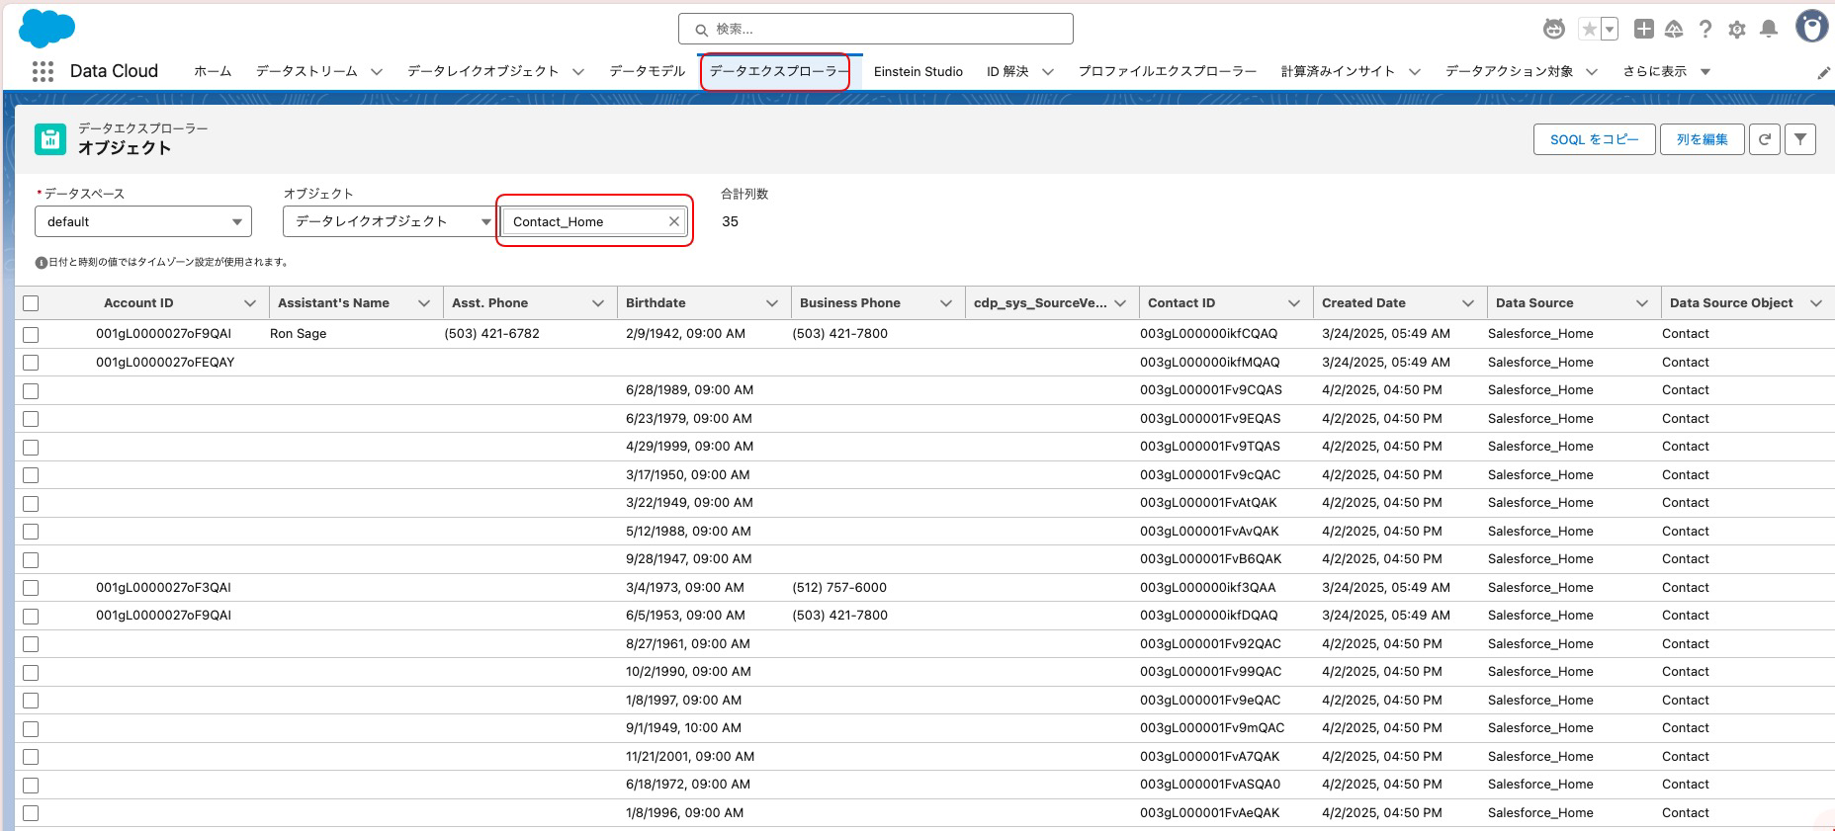Viewport: 1835px width, 831px height.
Task: Open cdp_sys_SourceVe... column menu chevron
Action: (x=1120, y=303)
